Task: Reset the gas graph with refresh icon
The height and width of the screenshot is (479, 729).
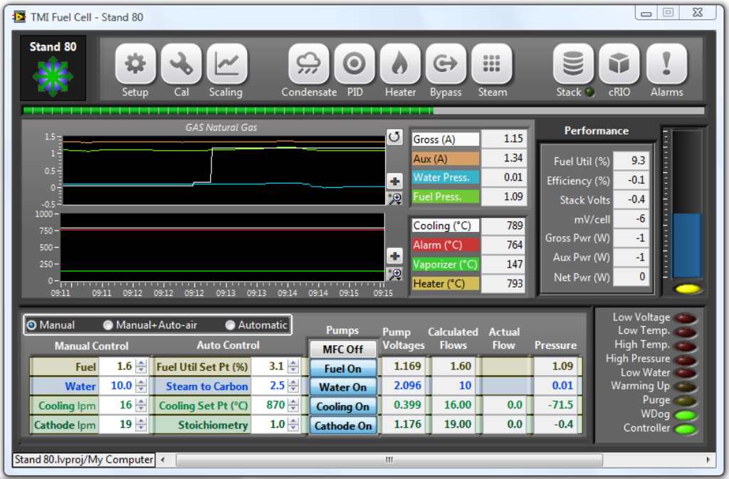Action: (x=394, y=137)
